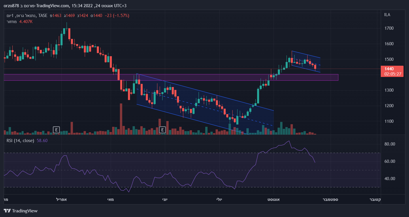Click the TradingView logo in the footer
409x217 pixels.
pyautogui.click(x=20, y=211)
